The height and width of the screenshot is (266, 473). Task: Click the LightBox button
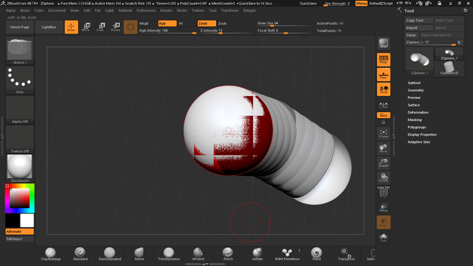49,27
